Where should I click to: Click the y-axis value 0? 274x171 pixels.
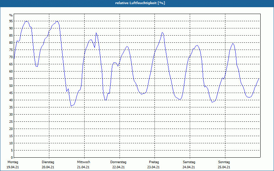pyautogui.click(x=12, y=158)
